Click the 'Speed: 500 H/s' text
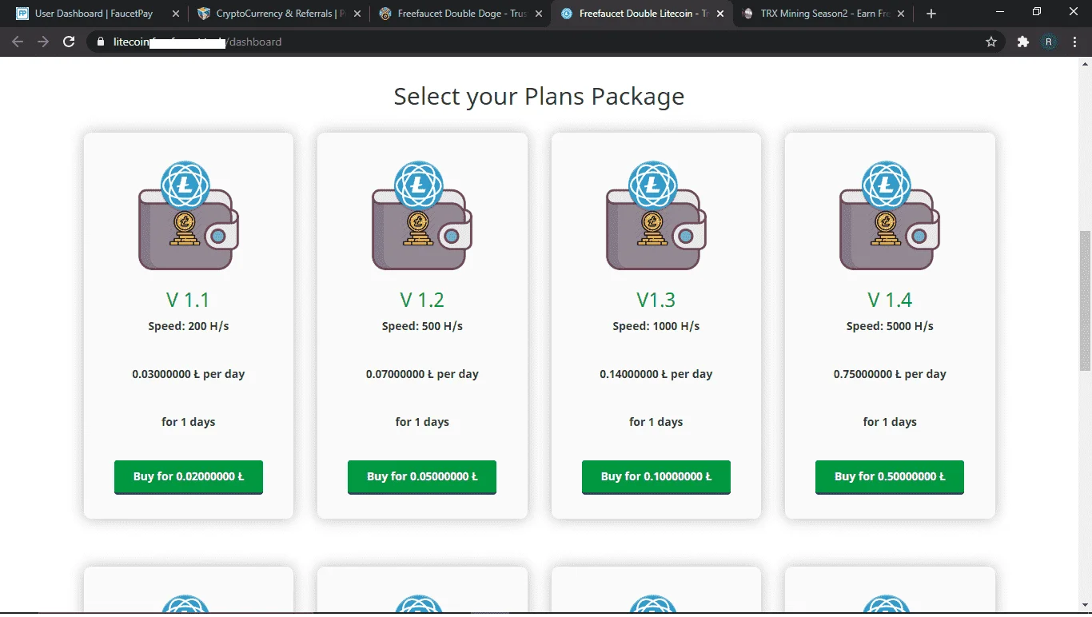Image resolution: width=1092 pixels, height=617 pixels. click(x=422, y=326)
